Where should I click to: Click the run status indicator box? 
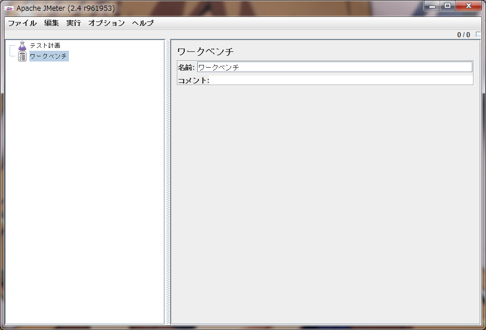(x=479, y=34)
